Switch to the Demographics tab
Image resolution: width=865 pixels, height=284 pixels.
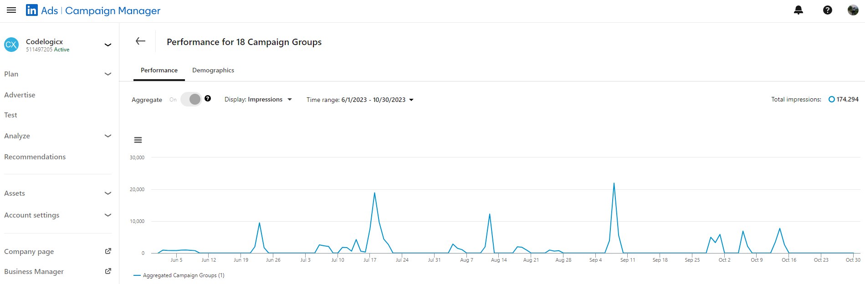(x=213, y=70)
